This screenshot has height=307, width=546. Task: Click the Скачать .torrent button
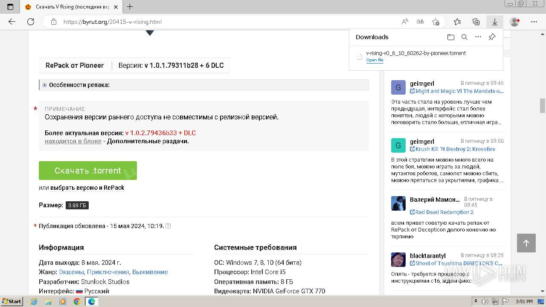click(88, 171)
